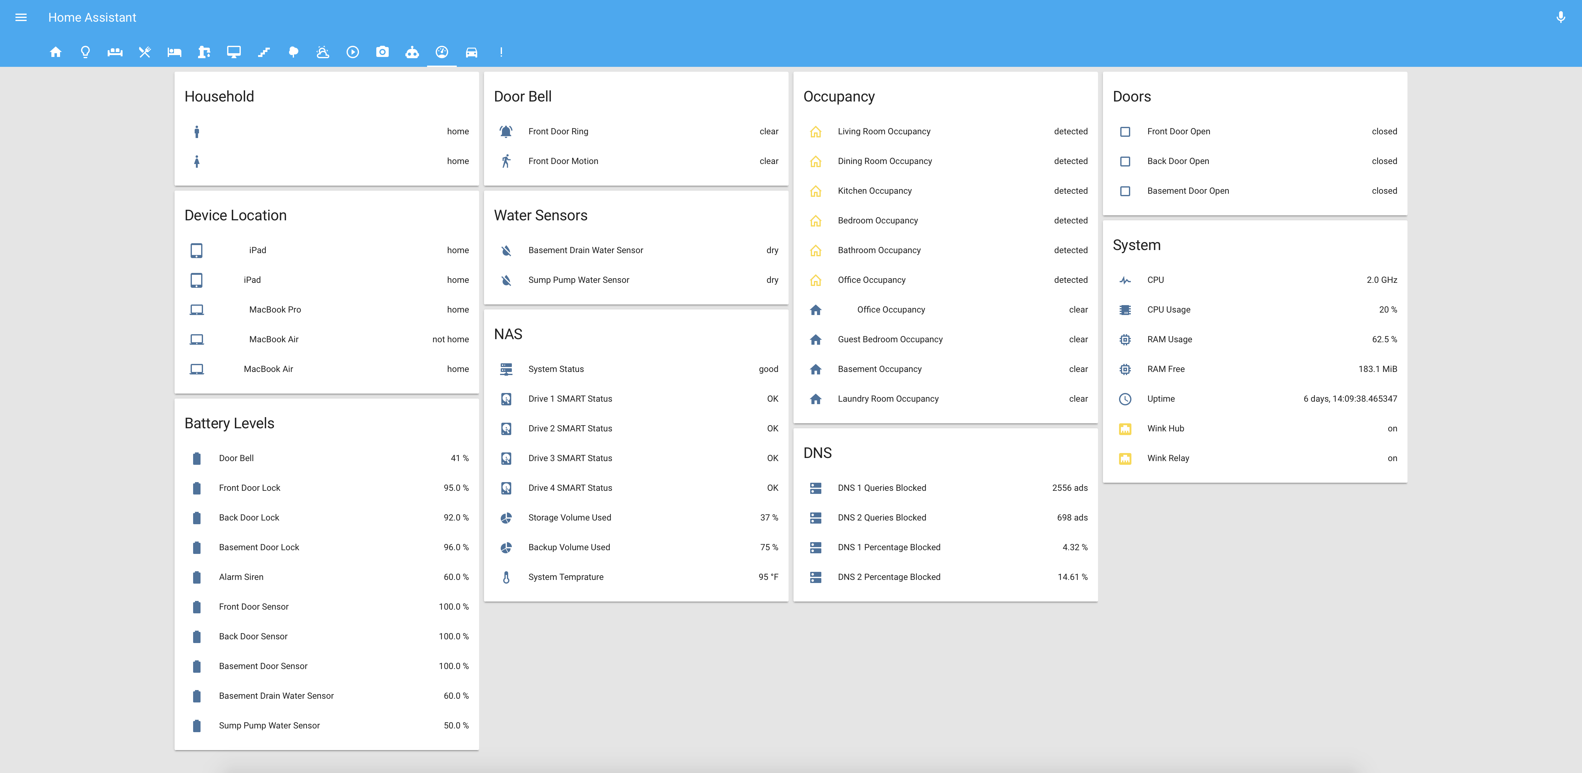Go to the robot automation tab

pos(412,52)
